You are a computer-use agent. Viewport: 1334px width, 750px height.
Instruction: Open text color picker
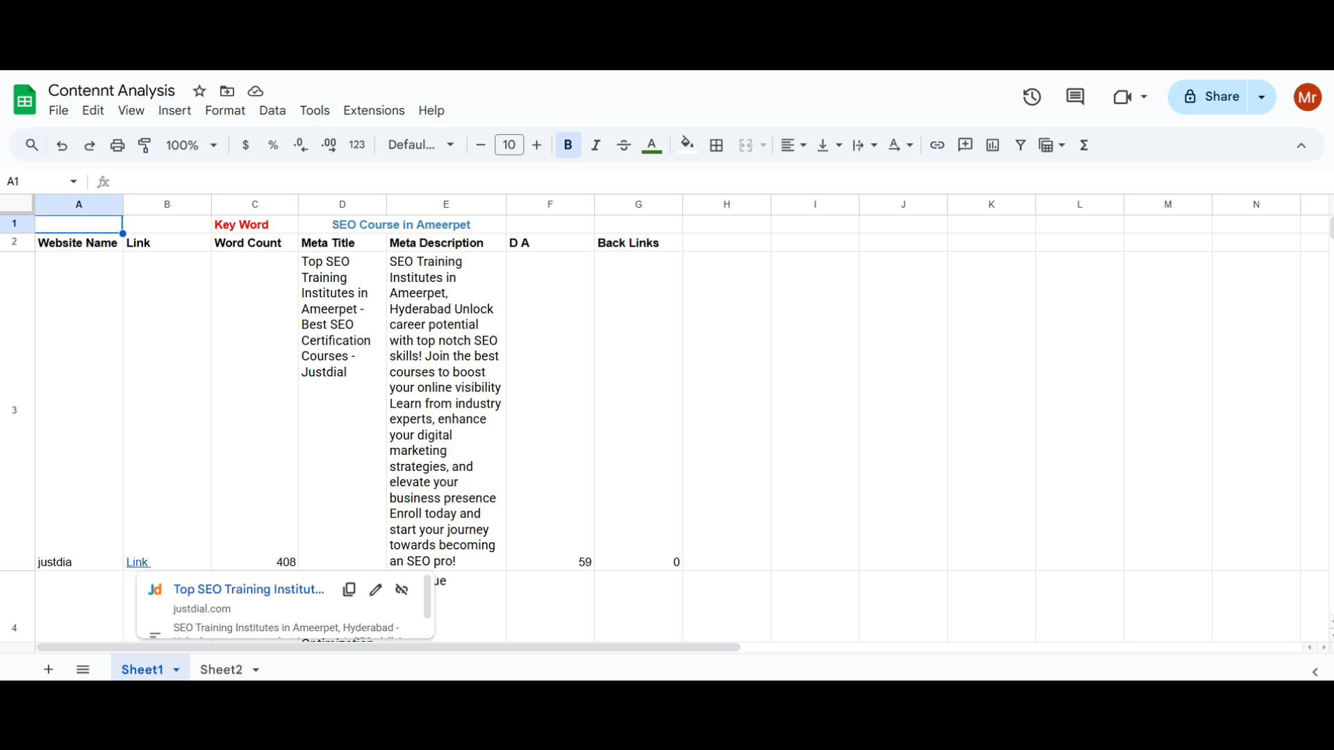tap(652, 145)
